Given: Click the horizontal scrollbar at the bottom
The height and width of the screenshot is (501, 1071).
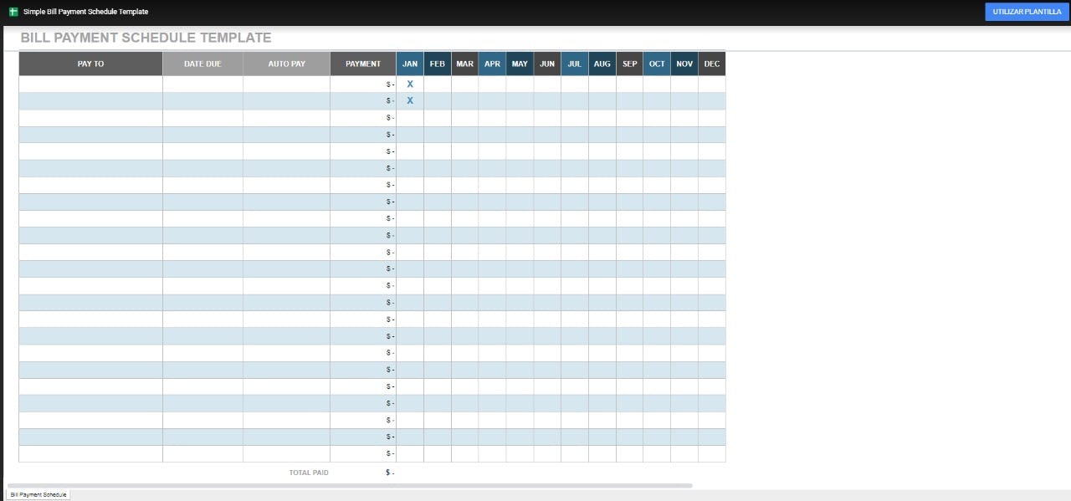Looking at the screenshot, I should pos(350,485).
